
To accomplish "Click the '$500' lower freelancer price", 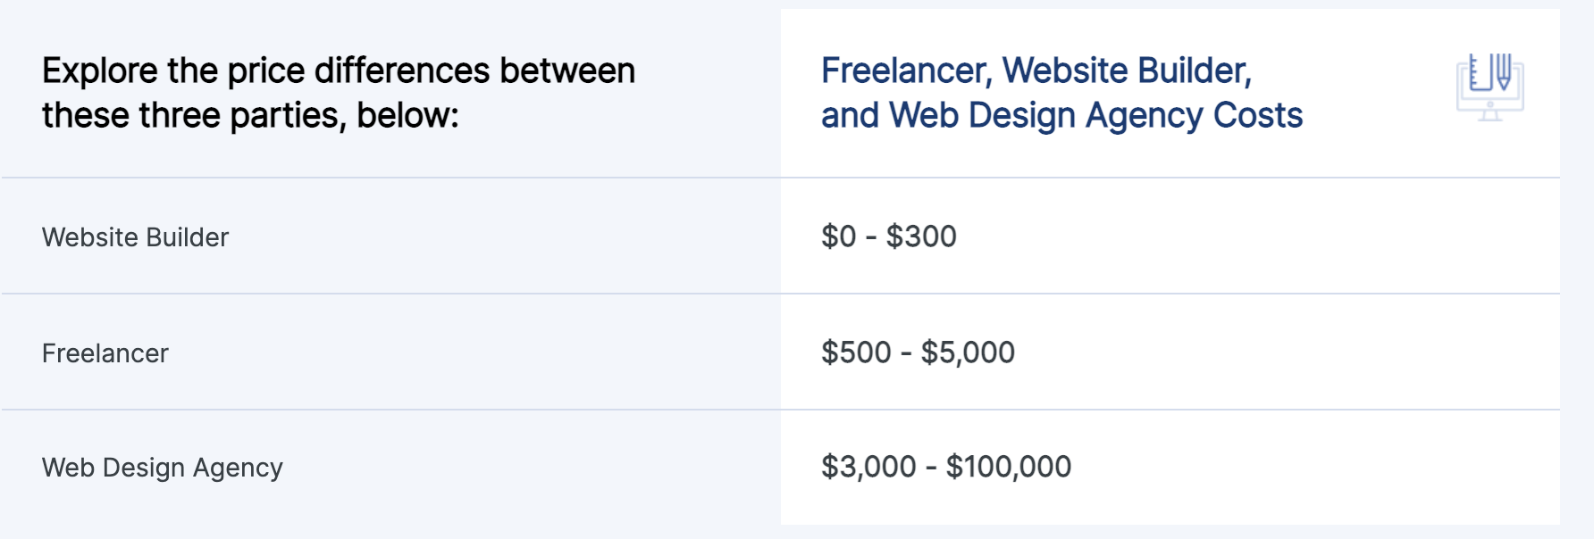I will tap(856, 352).
